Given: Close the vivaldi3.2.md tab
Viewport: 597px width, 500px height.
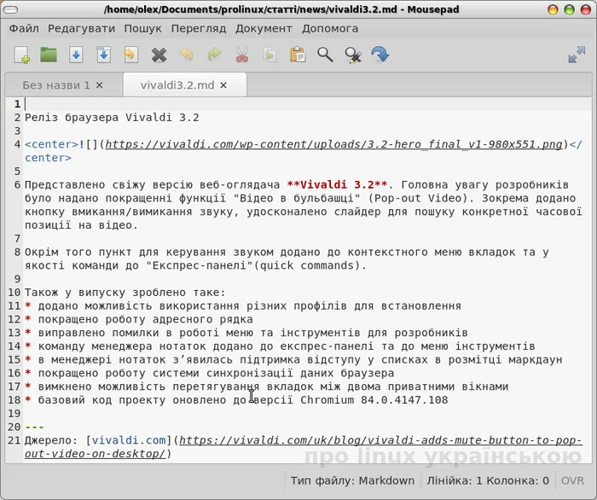Looking at the screenshot, I should click(223, 85).
